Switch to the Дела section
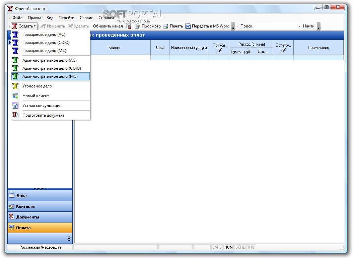 [40, 195]
